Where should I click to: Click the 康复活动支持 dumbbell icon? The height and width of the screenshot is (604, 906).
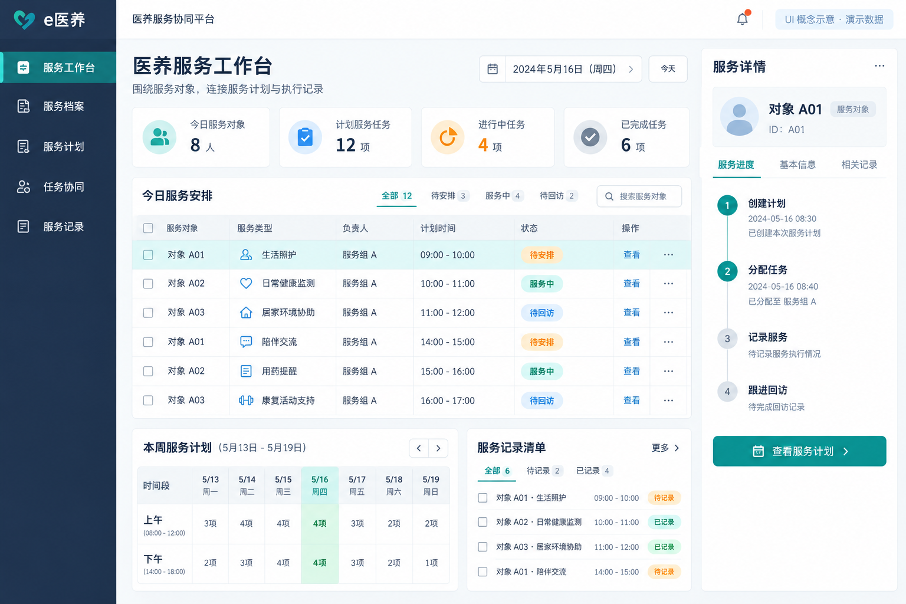[x=246, y=401]
